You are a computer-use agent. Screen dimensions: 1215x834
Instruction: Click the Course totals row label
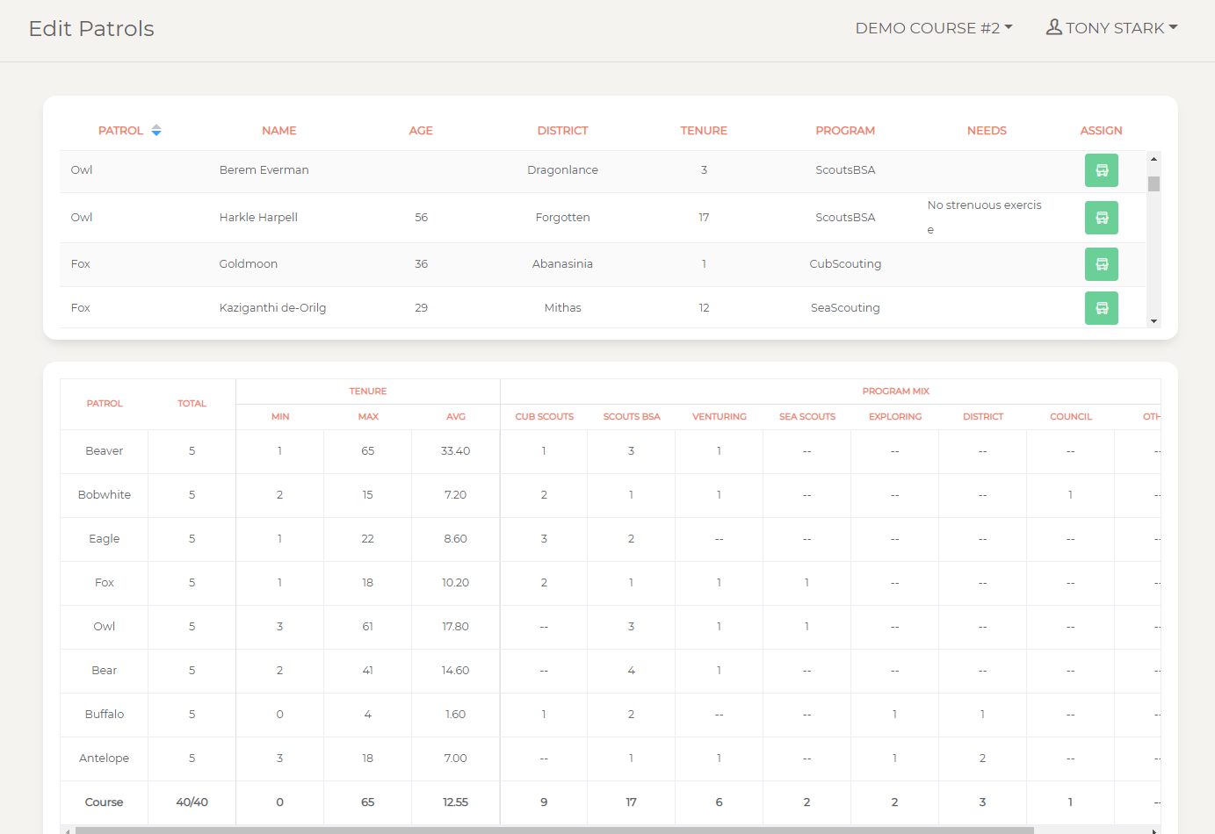pyautogui.click(x=104, y=802)
